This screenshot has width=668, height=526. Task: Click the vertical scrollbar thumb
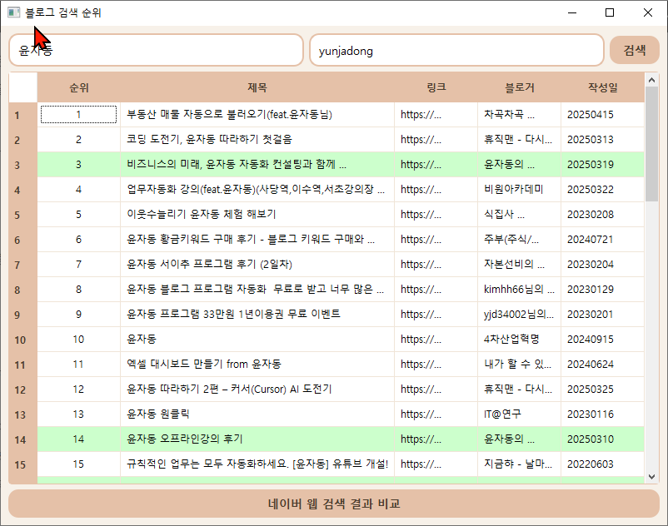[651, 144]
